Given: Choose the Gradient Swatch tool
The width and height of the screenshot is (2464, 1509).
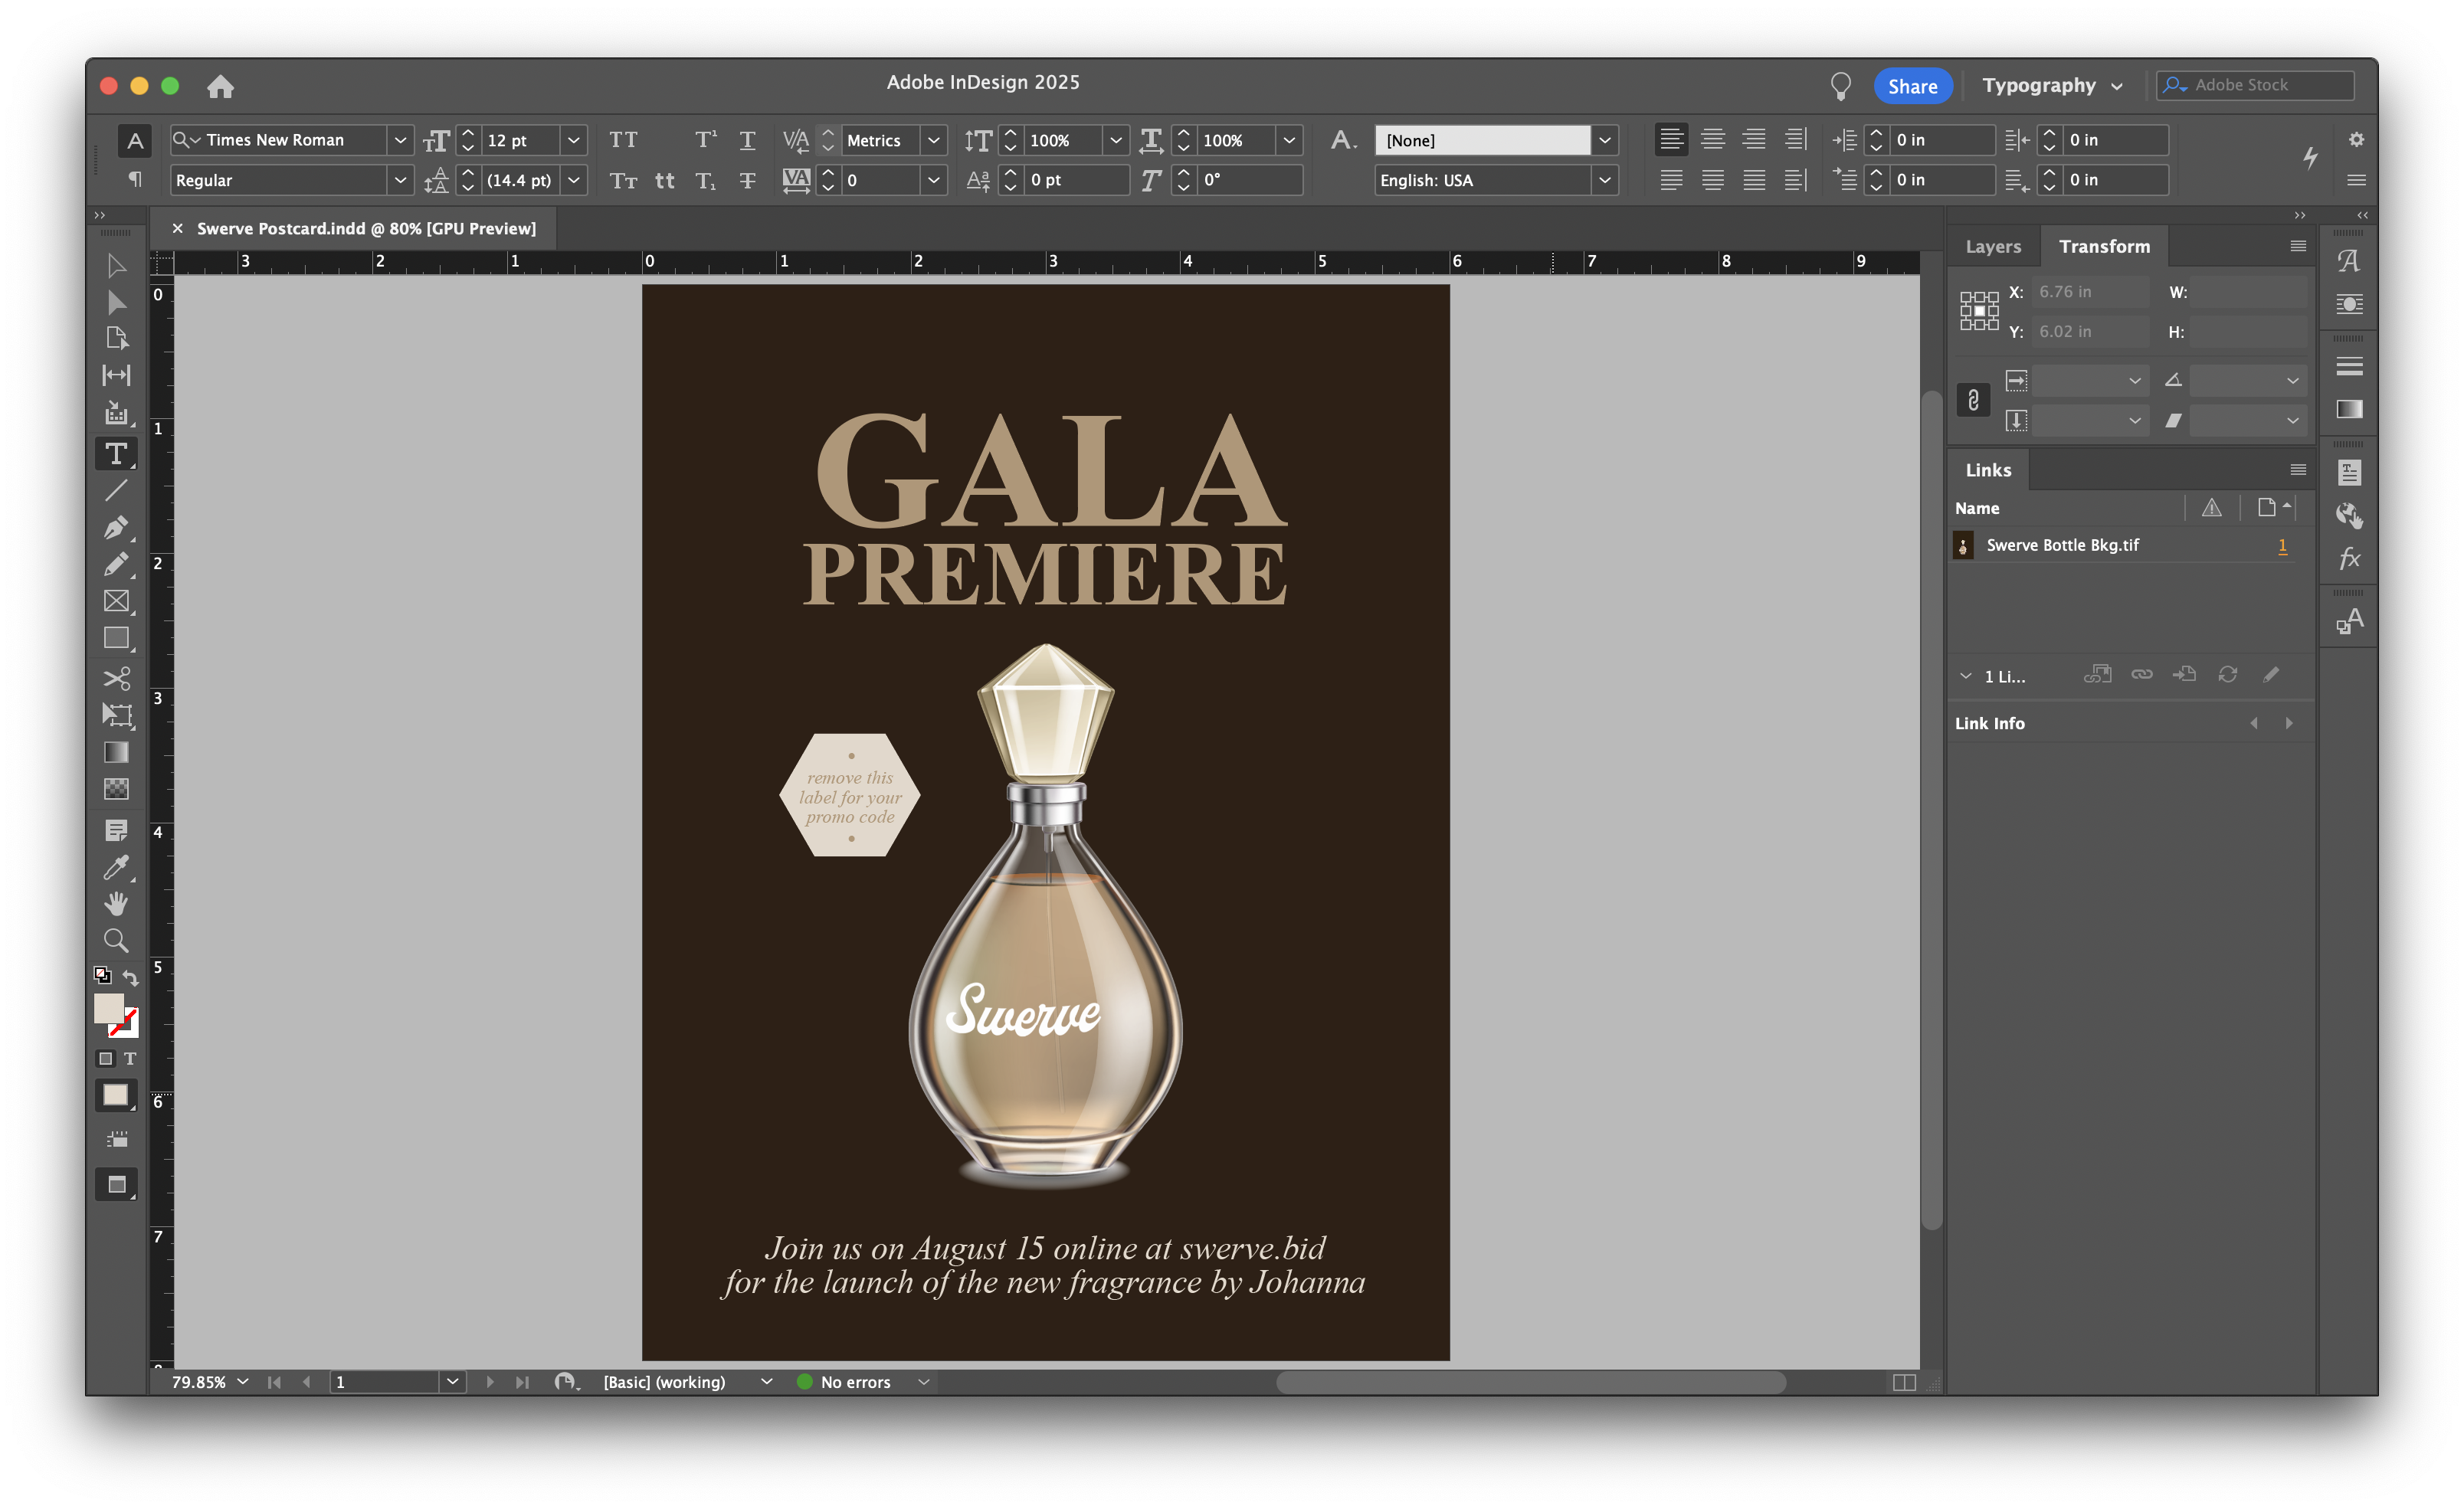Looking at the screenshot, I should 117,752.
